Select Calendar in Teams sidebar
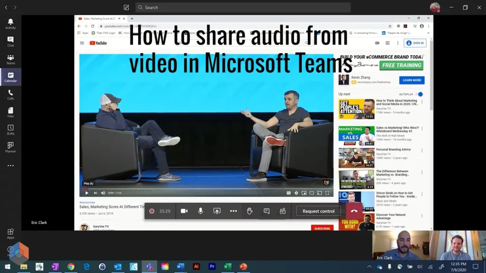This screenshot has width=486, height=273. pos(10,77)
